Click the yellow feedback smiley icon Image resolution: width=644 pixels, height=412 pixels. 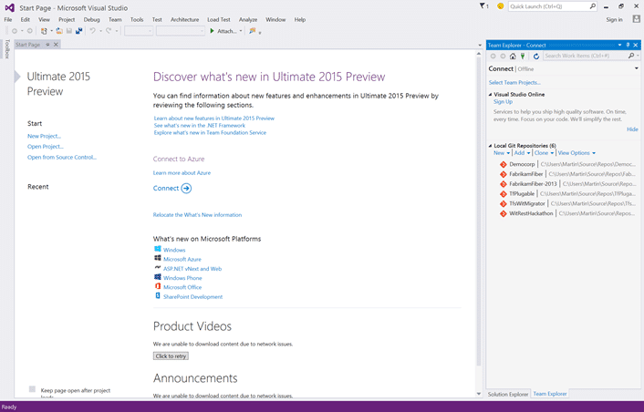tap(500, 6)
